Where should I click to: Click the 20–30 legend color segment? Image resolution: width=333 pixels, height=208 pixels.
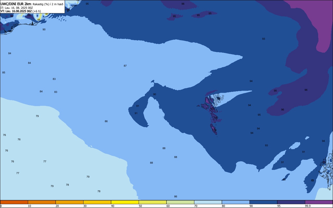tap(69, 202)
